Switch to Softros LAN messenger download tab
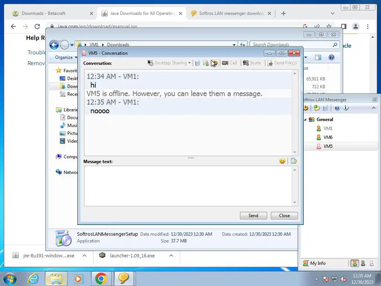Viewport: 381px width, 286px height. 231,13
